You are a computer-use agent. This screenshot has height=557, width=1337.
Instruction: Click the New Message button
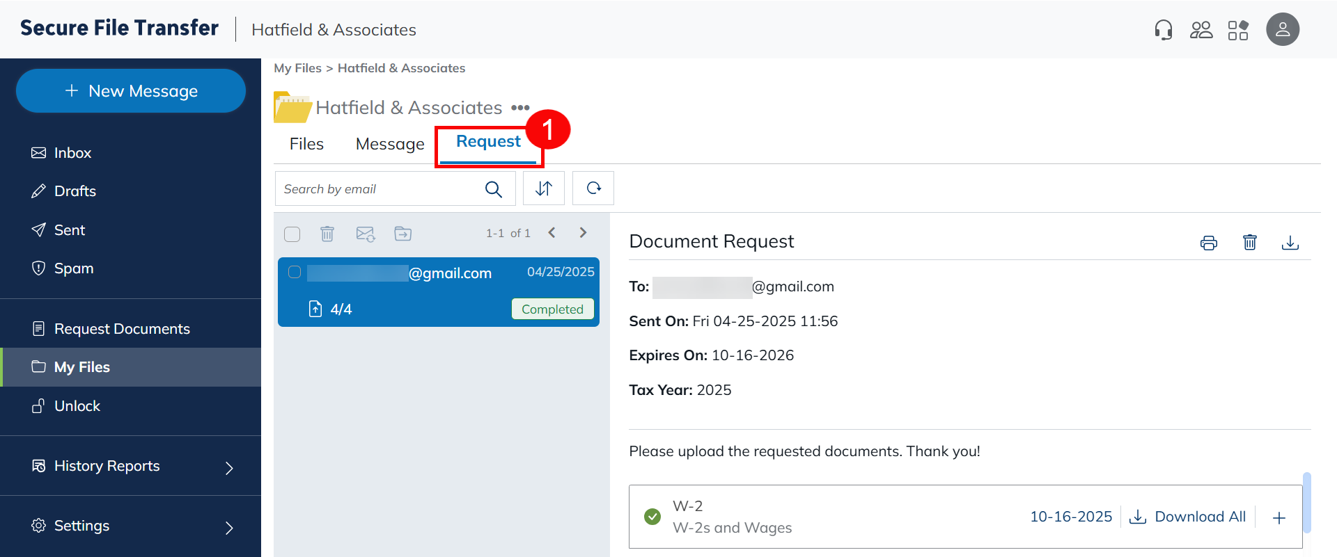131,91
